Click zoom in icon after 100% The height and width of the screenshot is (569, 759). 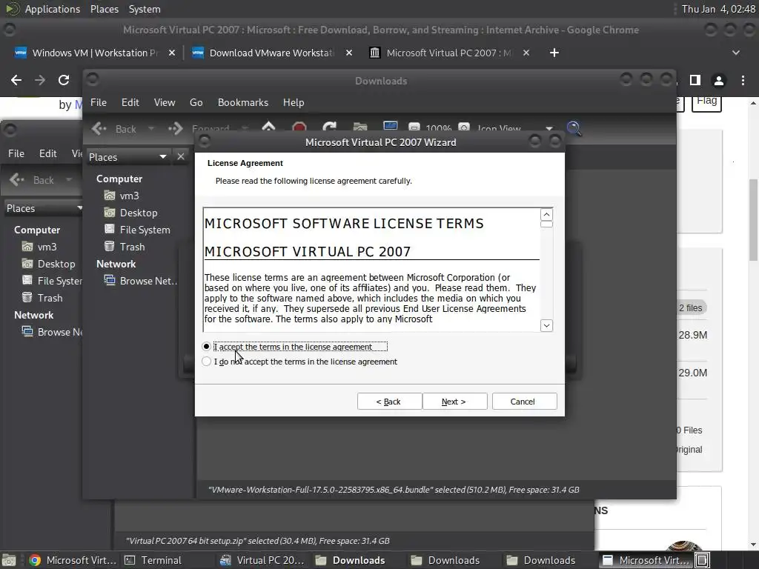(464, 127)
